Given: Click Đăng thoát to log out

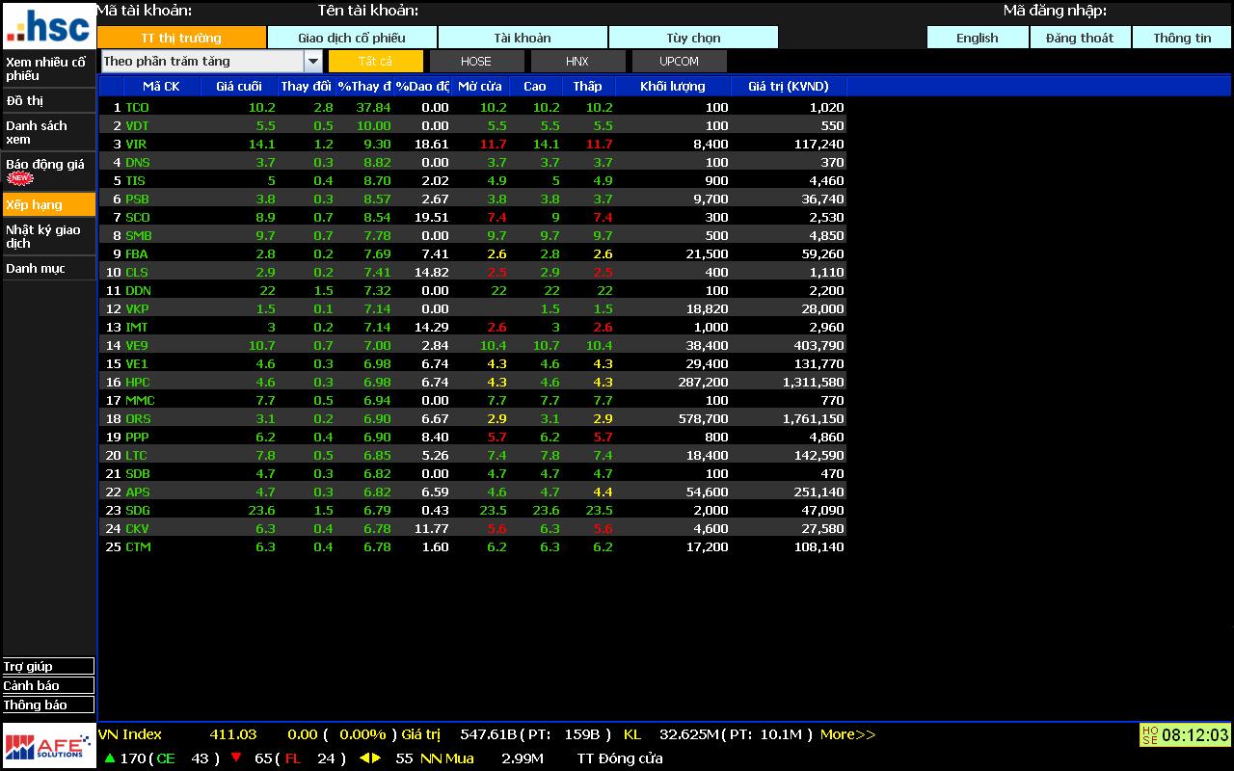Looking at the screenshot, I should (1080, 38).
